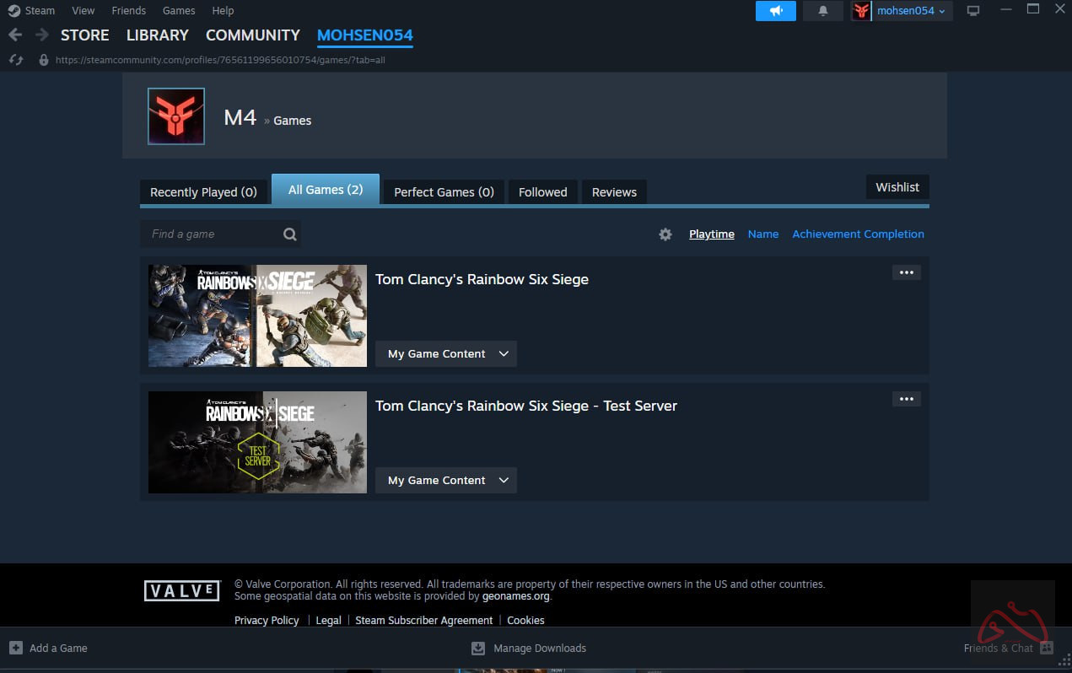Click the Find a game search field

tap(211, 234)
